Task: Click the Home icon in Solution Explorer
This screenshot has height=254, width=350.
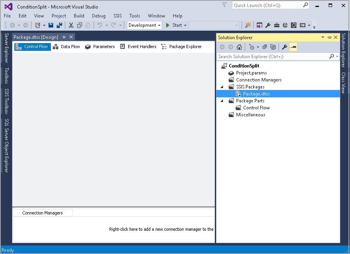Action: [239, 47]
